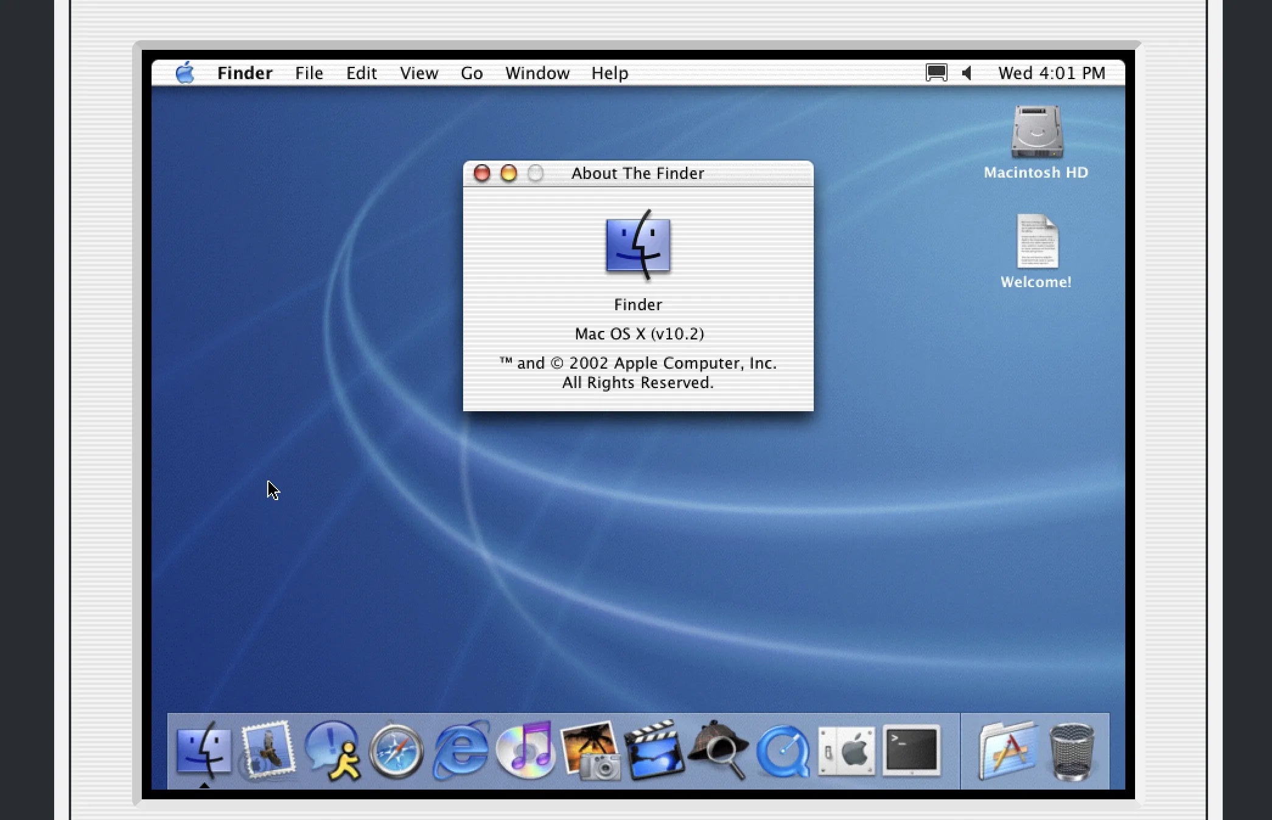Viewport: 1272px width, 820px height.
Task: Open the File menu
Action: click(x=309, y=73)
